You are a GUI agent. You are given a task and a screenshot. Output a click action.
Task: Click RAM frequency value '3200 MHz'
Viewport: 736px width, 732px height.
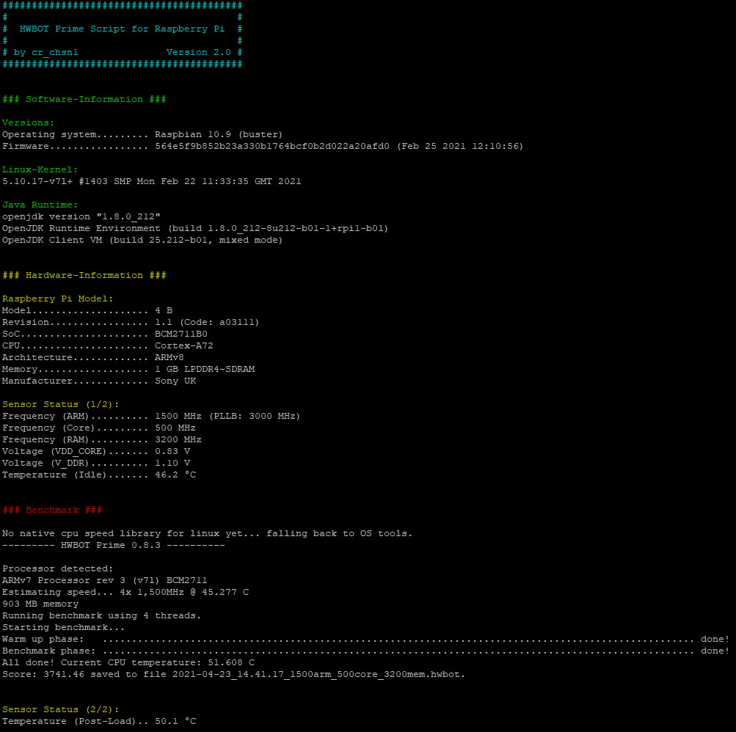(178, 439)
